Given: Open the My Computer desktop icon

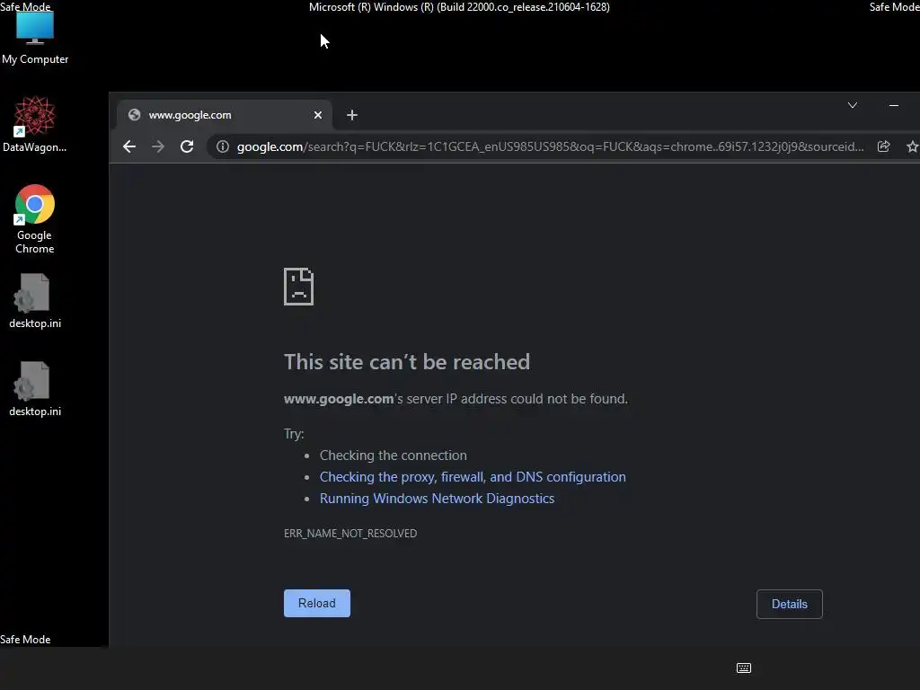Looking at the screenshot, I should tap(35, 37).
